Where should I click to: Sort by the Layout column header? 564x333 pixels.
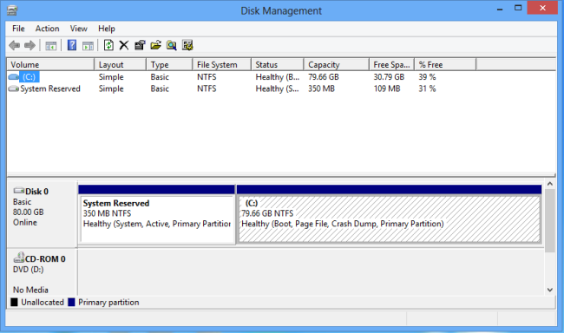coord(120,65)
